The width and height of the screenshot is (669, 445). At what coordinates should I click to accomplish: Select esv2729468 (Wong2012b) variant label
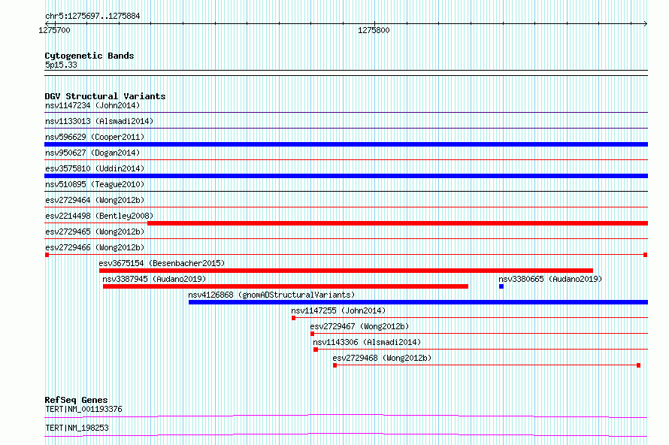coord(383,358)
